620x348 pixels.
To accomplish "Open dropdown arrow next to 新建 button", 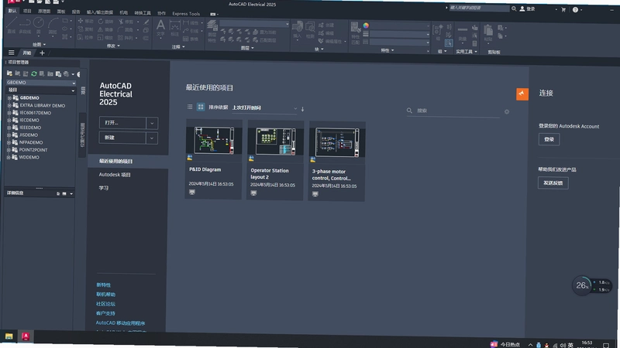I will [152, 138].
